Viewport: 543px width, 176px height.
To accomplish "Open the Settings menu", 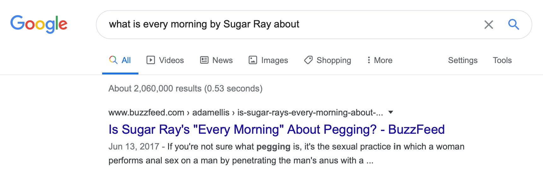I will click(463, 60).
